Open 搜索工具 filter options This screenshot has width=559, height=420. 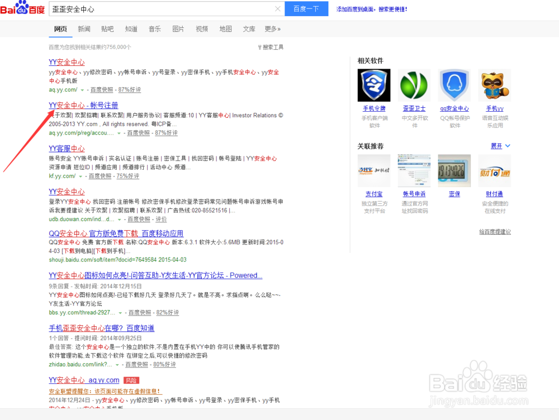[271, 47]
